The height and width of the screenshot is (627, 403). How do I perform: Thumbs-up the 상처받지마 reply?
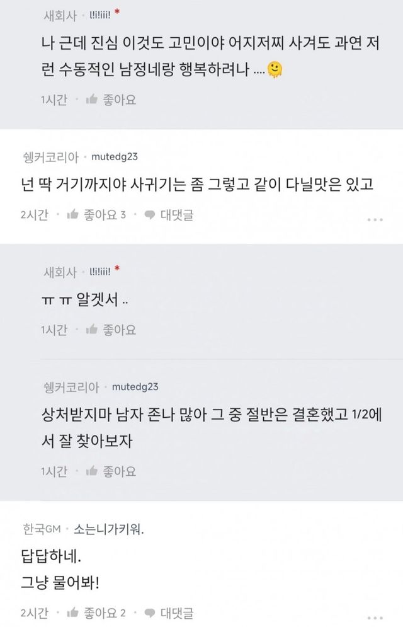91,471
